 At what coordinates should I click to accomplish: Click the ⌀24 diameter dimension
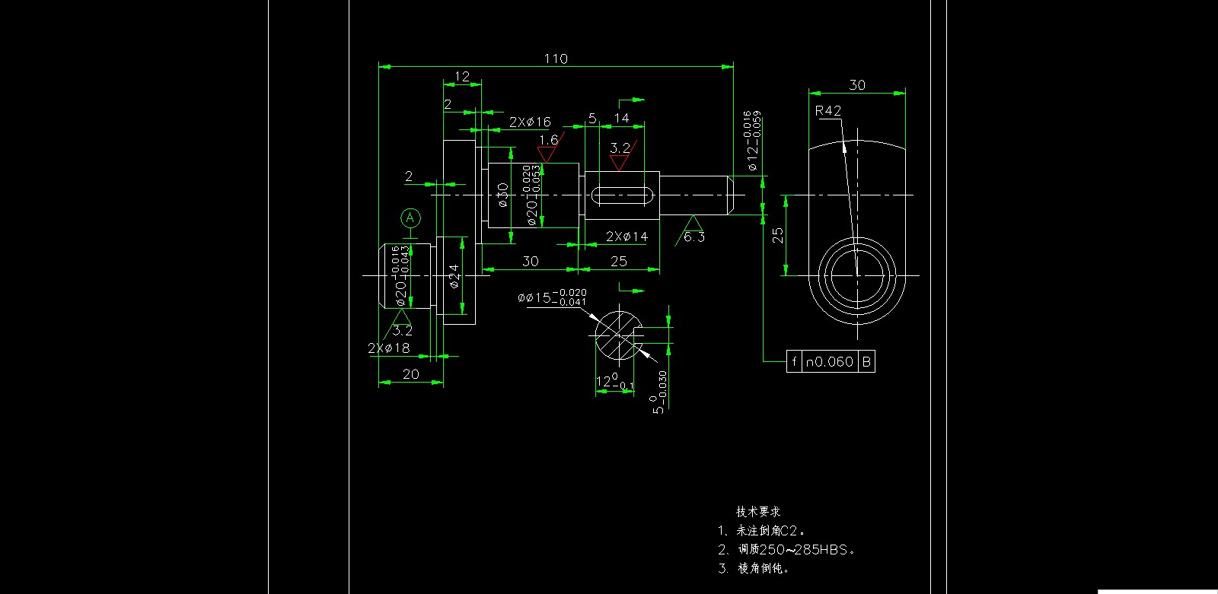pyautogui.click(x=454, y=275)
